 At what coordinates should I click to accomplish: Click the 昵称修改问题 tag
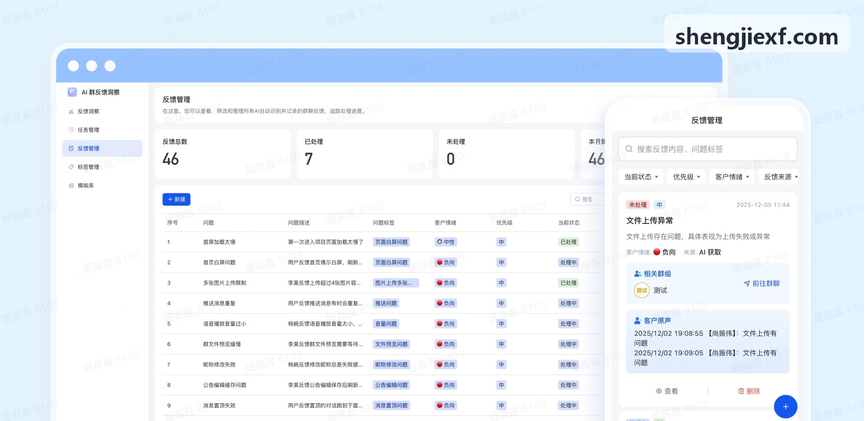[391, 365]
